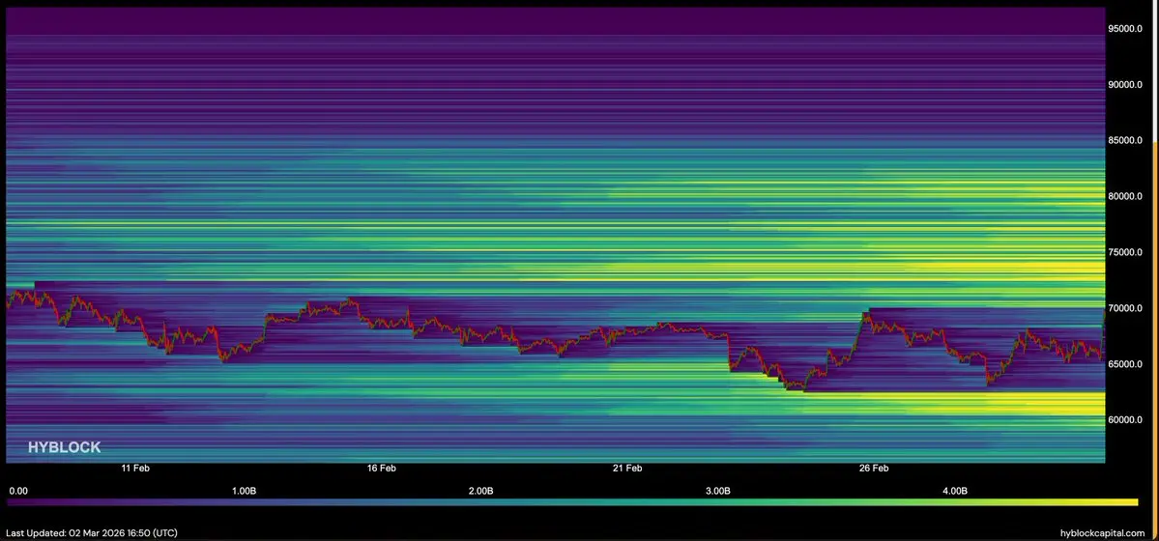Click the 65000.0 price axis label

coord(1124,363)
